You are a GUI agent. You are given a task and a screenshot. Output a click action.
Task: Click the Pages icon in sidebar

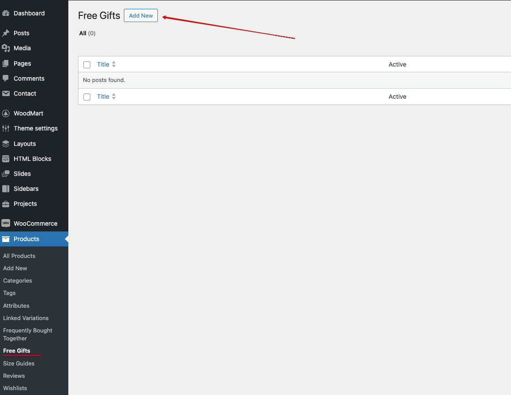point(6,63)
